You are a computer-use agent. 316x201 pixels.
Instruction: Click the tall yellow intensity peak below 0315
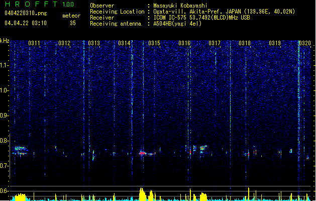pos(142,194)
